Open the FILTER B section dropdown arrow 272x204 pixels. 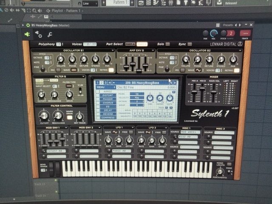83,76
